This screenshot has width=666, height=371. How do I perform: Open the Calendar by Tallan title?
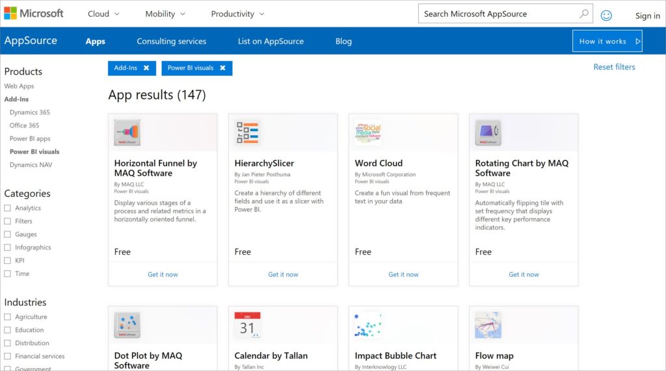(x=271, y=355)
